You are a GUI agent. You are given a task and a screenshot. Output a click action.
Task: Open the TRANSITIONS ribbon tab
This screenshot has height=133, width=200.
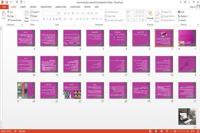click(46, 7)
